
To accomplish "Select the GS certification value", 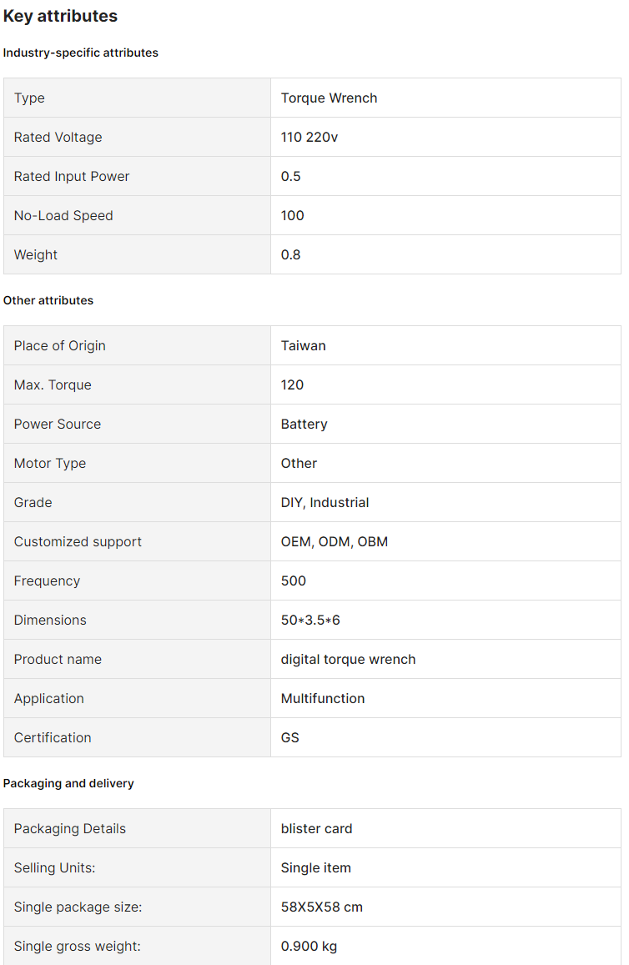I will [289, 737].
